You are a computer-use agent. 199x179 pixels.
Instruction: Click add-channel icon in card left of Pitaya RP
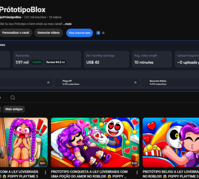[48, 83]
